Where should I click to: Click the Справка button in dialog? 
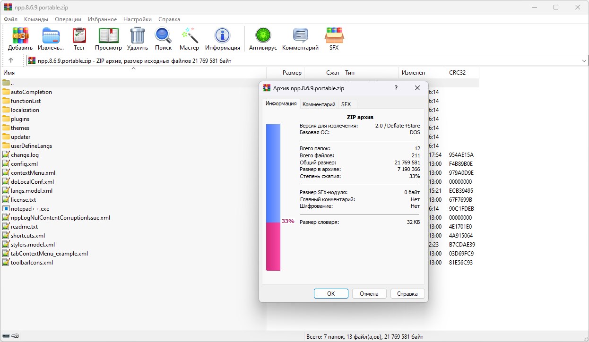coord(407,293)
